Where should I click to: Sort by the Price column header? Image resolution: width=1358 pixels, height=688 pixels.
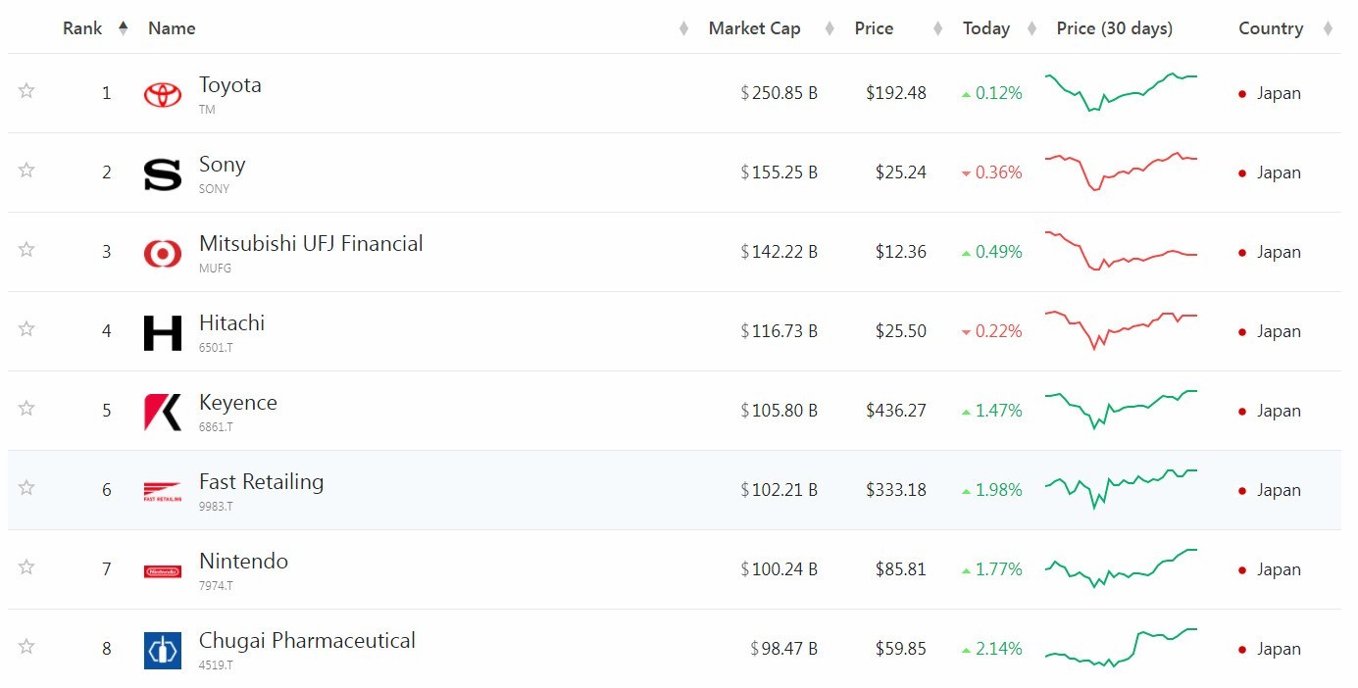pos(874,28)
